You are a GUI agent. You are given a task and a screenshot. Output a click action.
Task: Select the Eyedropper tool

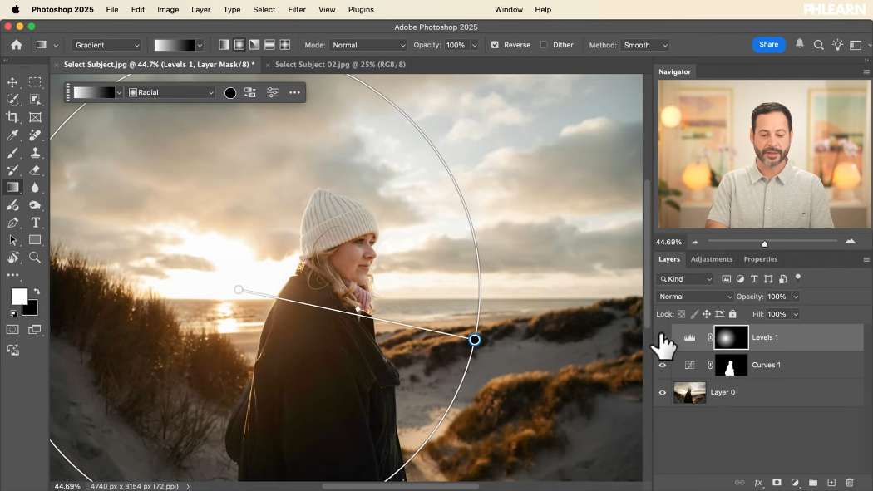coord(12,135)
